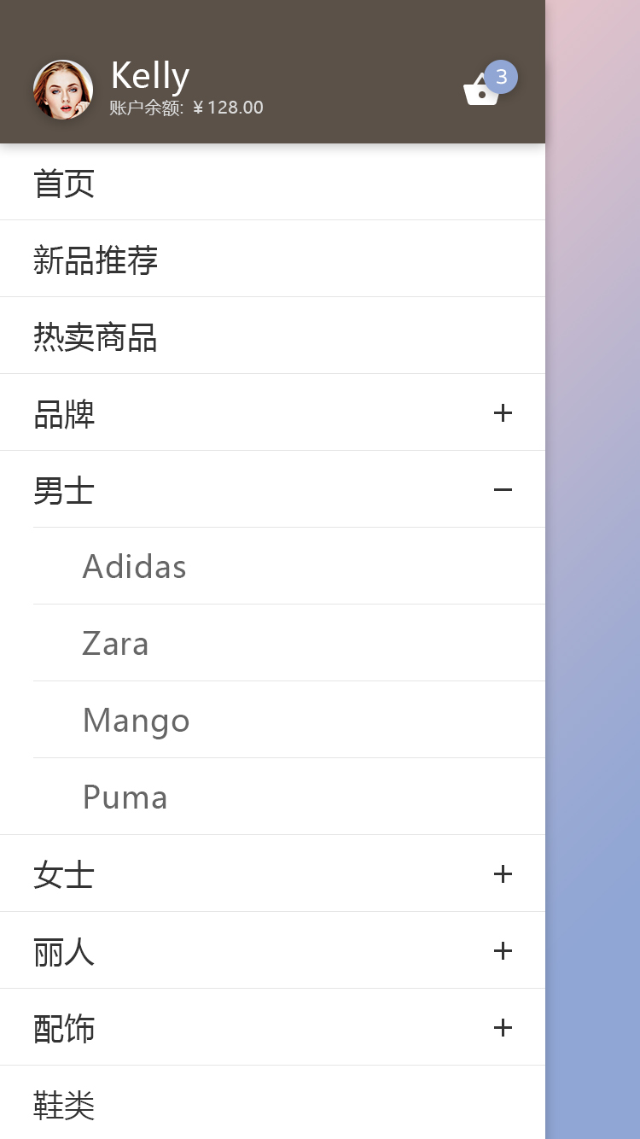640x1139 pixels.
Task: Select Puma under 男士
Action: click(x=289, y=797)
